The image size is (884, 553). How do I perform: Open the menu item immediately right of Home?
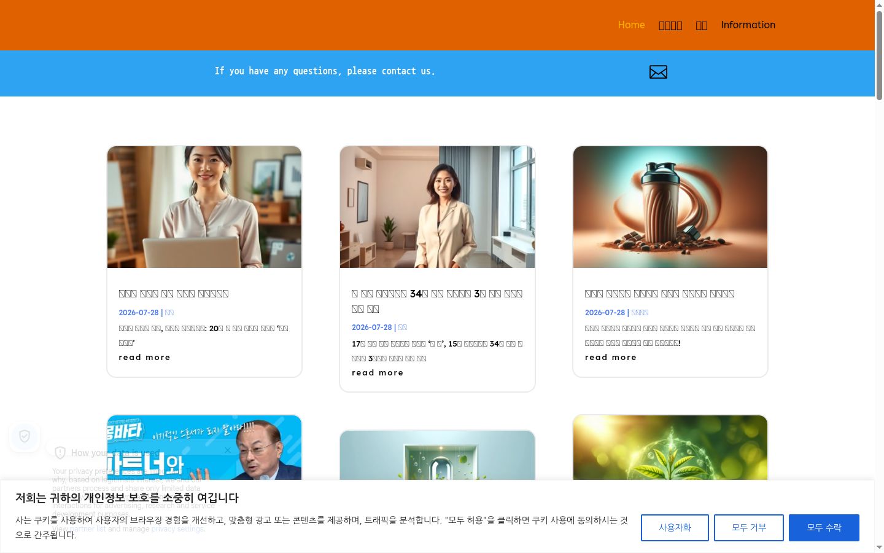point(670,25)
